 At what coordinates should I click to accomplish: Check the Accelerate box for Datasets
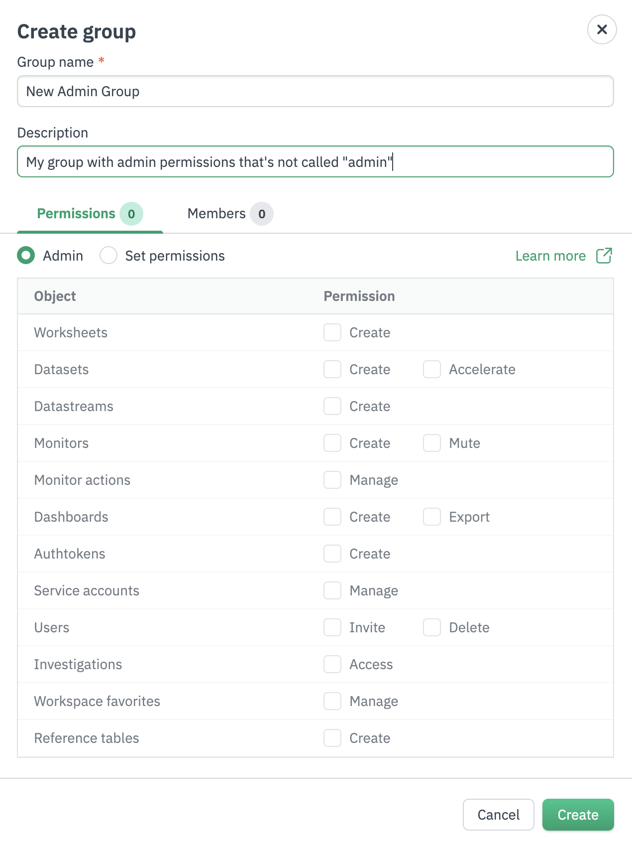(x=432, y=369)
